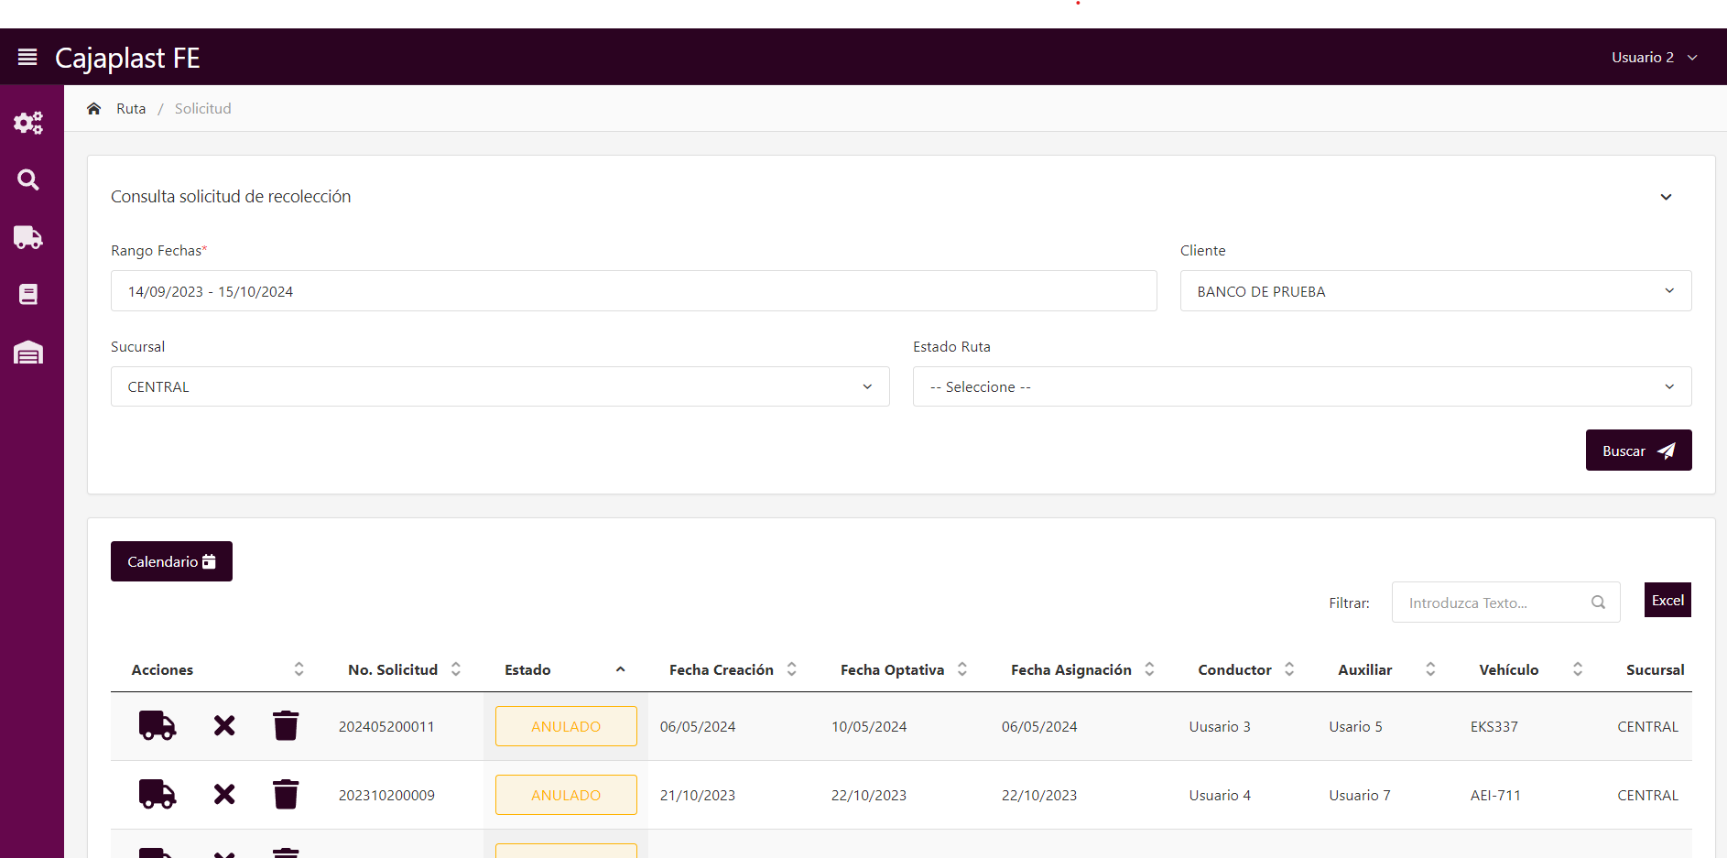Export the table using Excel button
Viewport: 1727px width, 858px height.
coord(1667,601)
